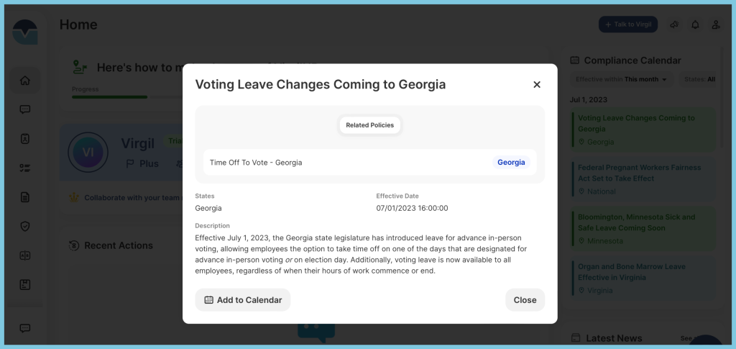Click the Talk to Virgil button
This screenshot has width=736, height=349.
click(x=628, y=24)
